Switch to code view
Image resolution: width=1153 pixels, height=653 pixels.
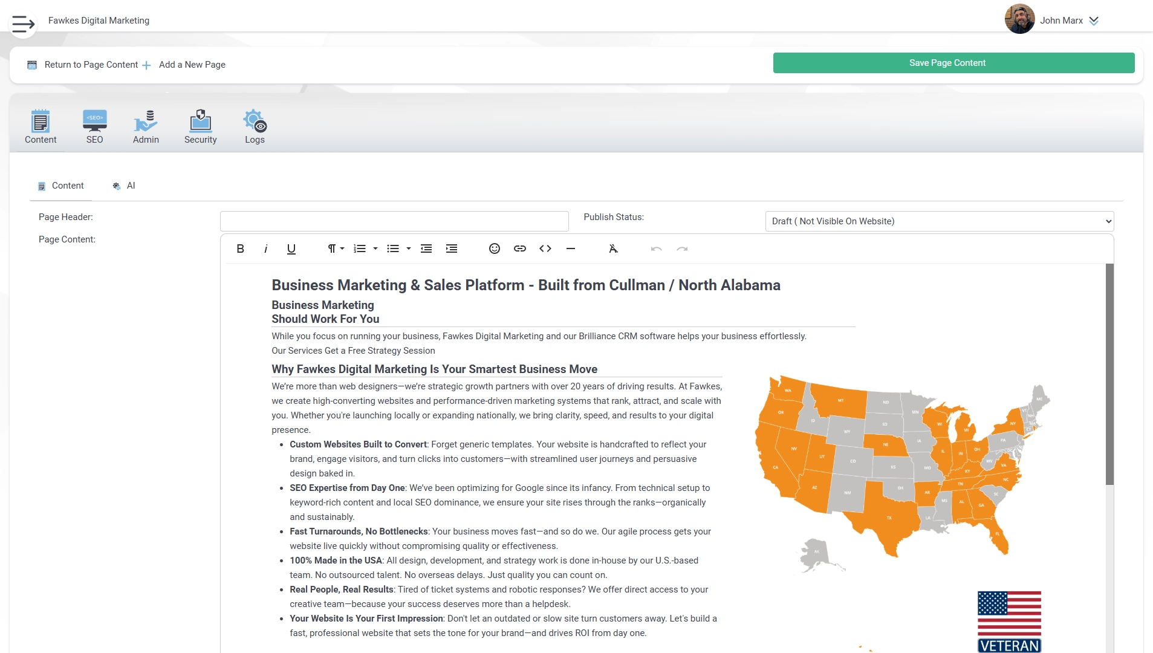pos(545,249)
